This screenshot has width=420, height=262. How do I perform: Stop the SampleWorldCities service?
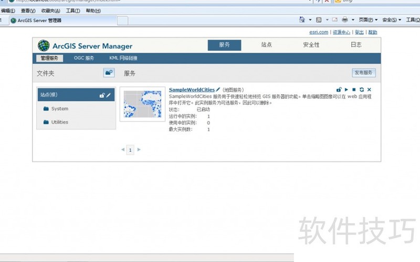[x=354, y=90]
